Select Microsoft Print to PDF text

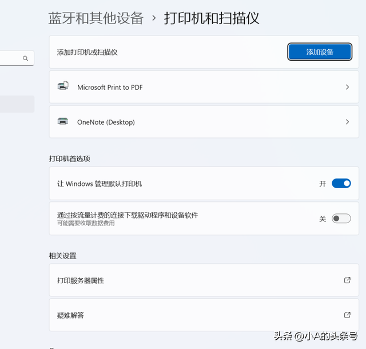[110, 88]
